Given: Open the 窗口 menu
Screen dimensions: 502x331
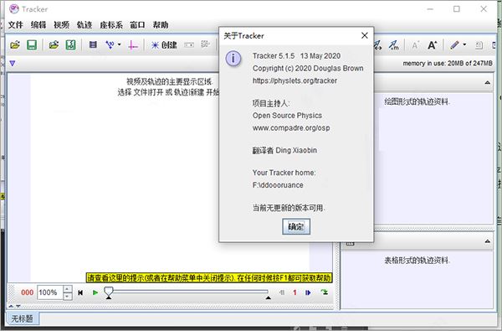Looking at the screenshot, I should tap(137, 25).
